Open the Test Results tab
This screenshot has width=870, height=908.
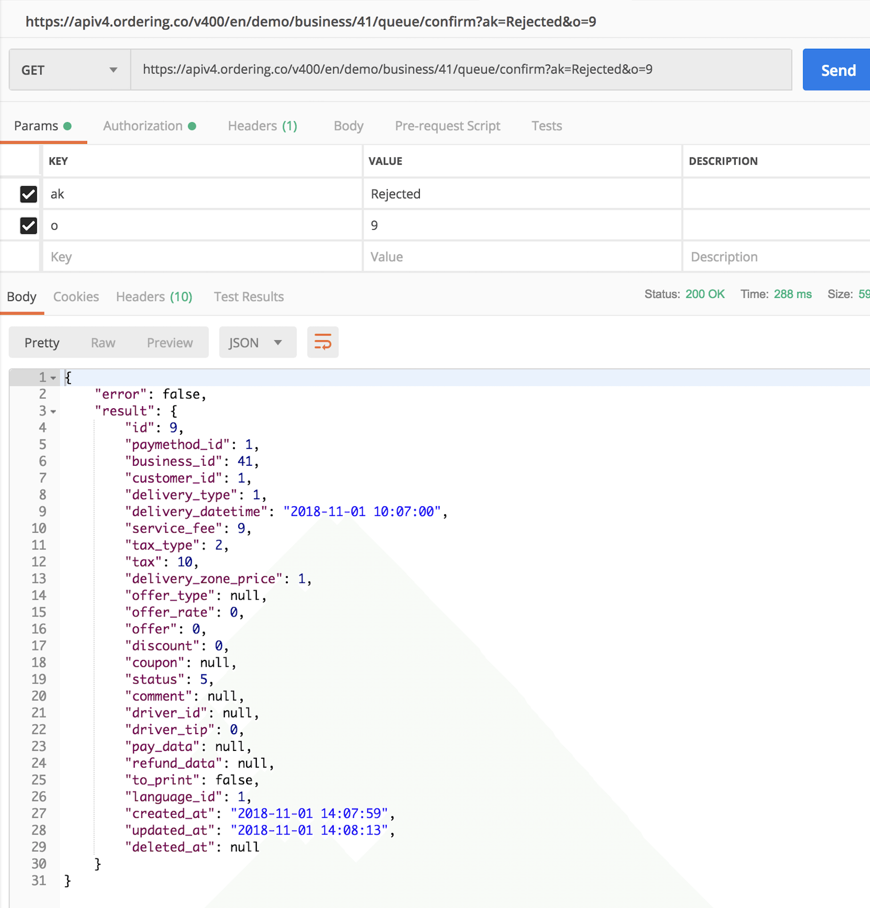click(249, 297)
